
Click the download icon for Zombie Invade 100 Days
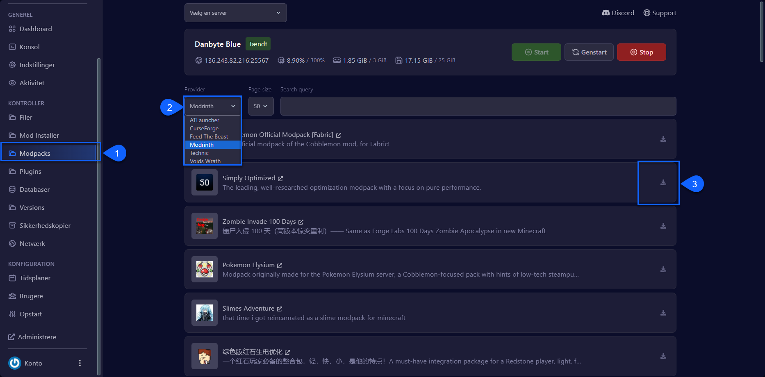[663, 226]
